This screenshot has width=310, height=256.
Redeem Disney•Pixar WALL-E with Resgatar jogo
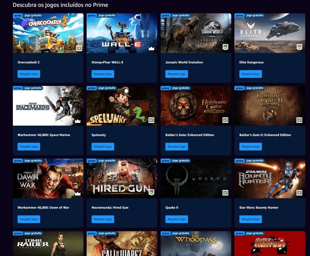[103, 74]
